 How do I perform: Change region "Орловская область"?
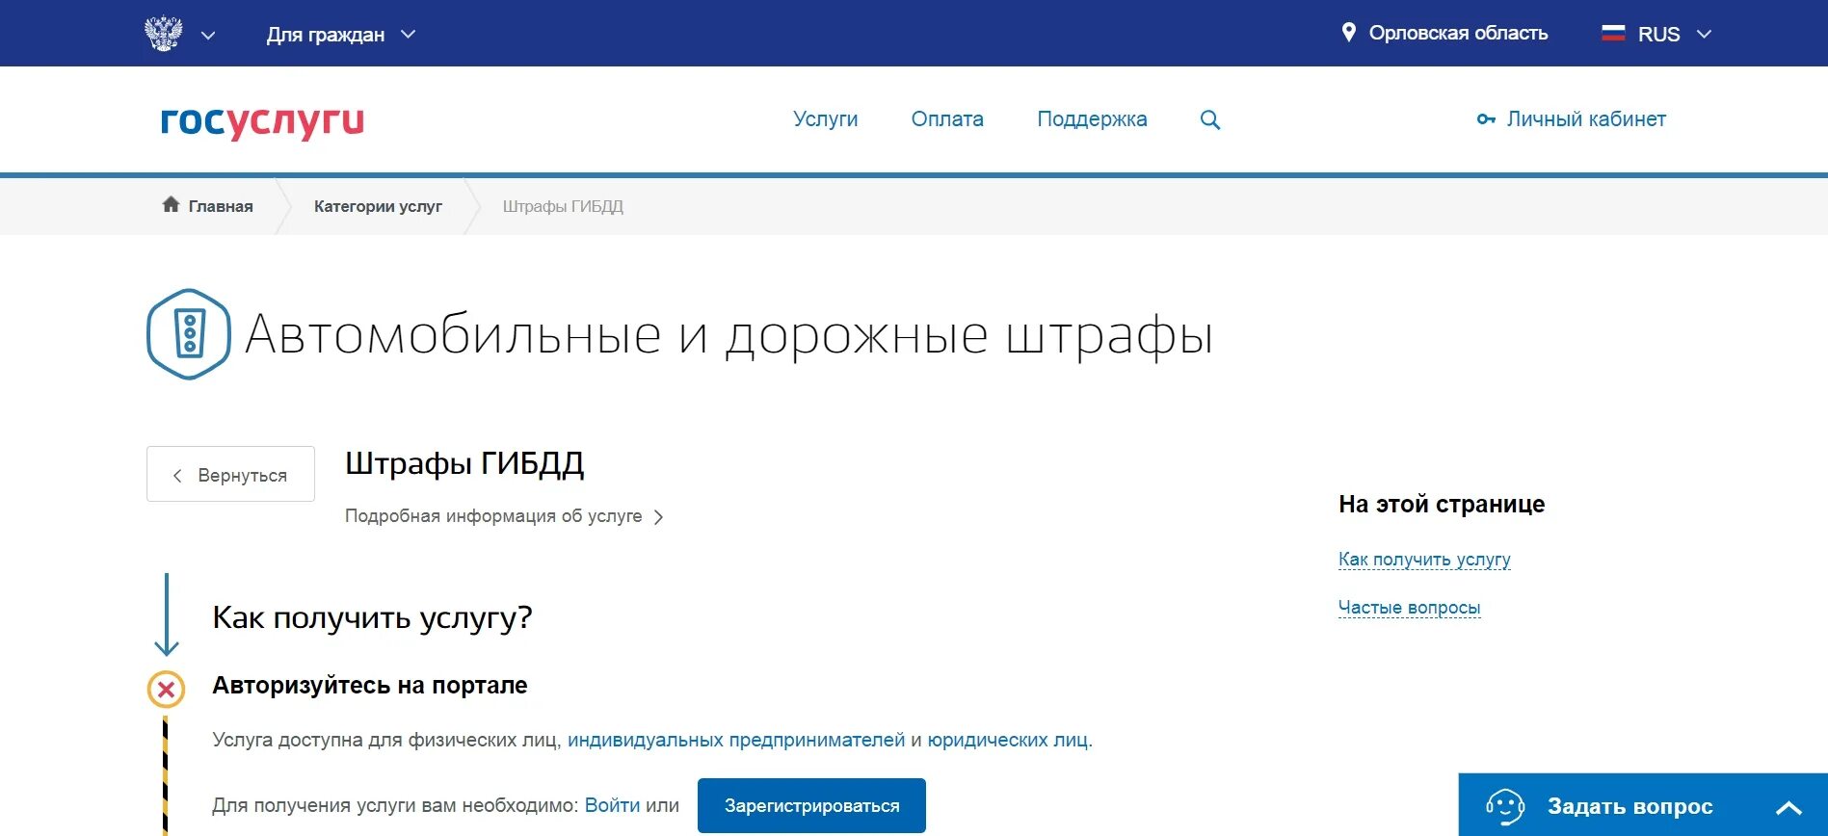point(1458,34)
